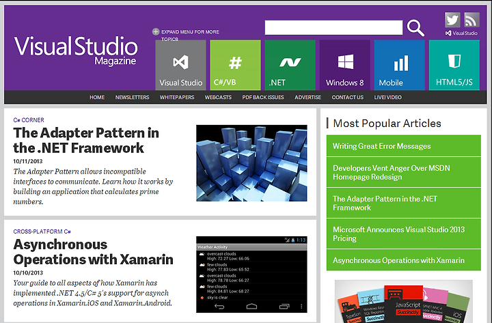Open the Visual Studio topic tile
Viewport: 492px width, 323px height.
click(x=180, y=65)
